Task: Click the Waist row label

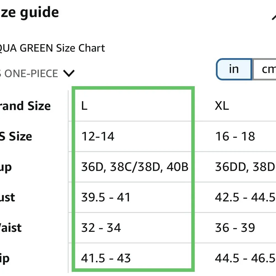Action: (10, 228)
